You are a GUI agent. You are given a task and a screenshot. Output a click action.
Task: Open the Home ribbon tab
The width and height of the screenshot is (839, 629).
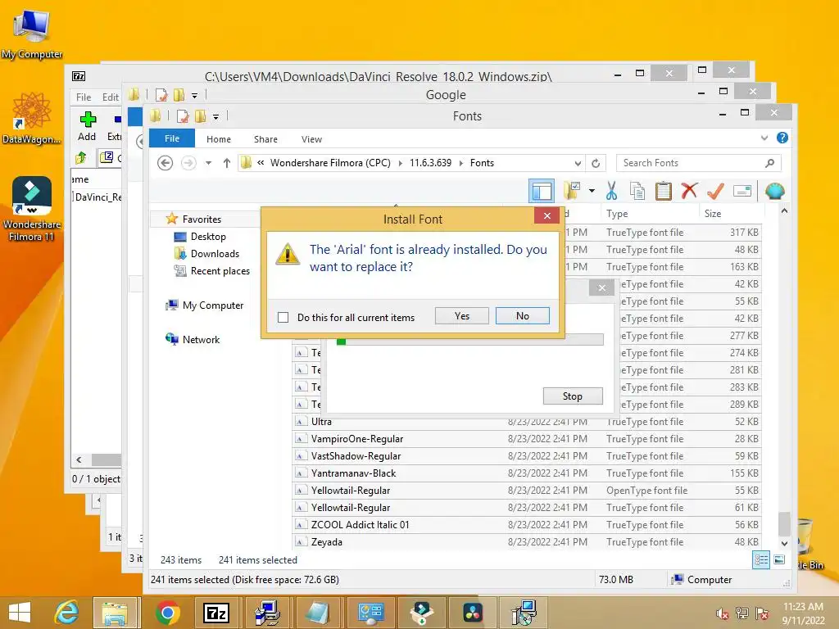pyautogui.click(x=218, y=139)
